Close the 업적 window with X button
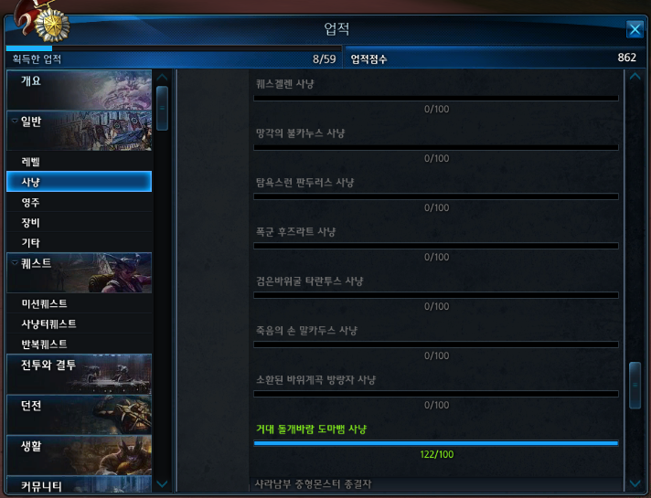The image size is (651, 498). tap(635, 29)
